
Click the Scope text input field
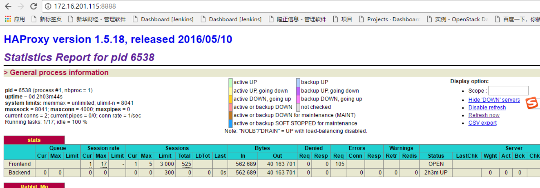click(508, 91)
